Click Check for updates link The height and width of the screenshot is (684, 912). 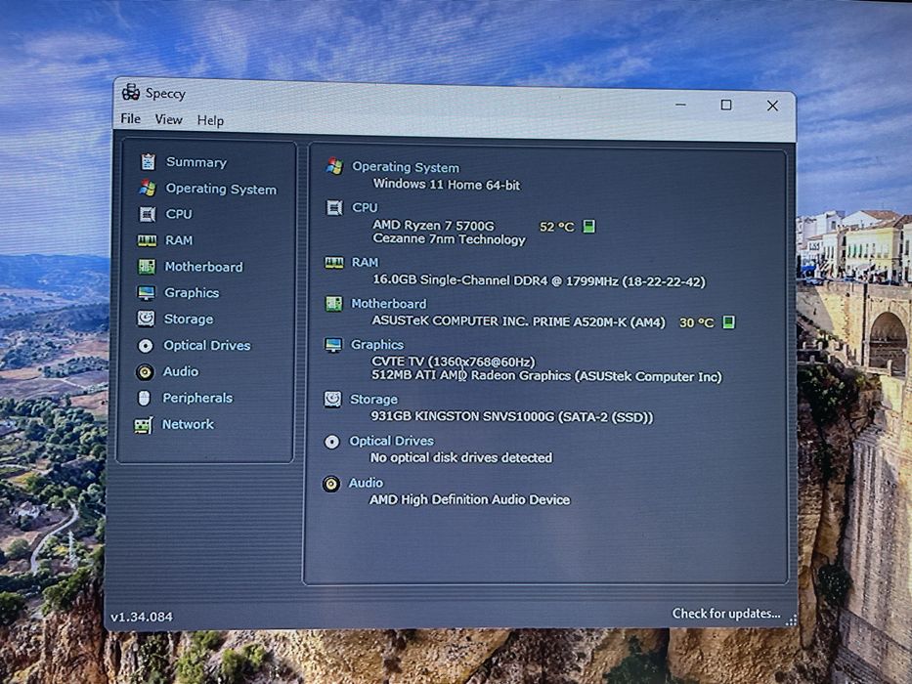726,614
